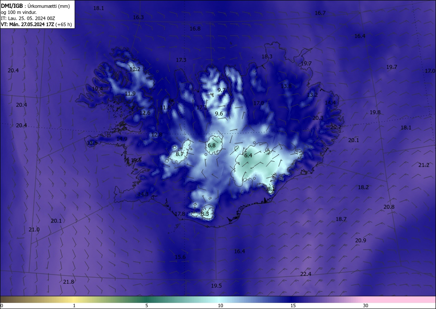The width and height of the screenshot is (436, 309).
Task: Select the 'VT: Mán. 27.05.2024 17Z (+65 h)' line
Action: tap(36, 24)
